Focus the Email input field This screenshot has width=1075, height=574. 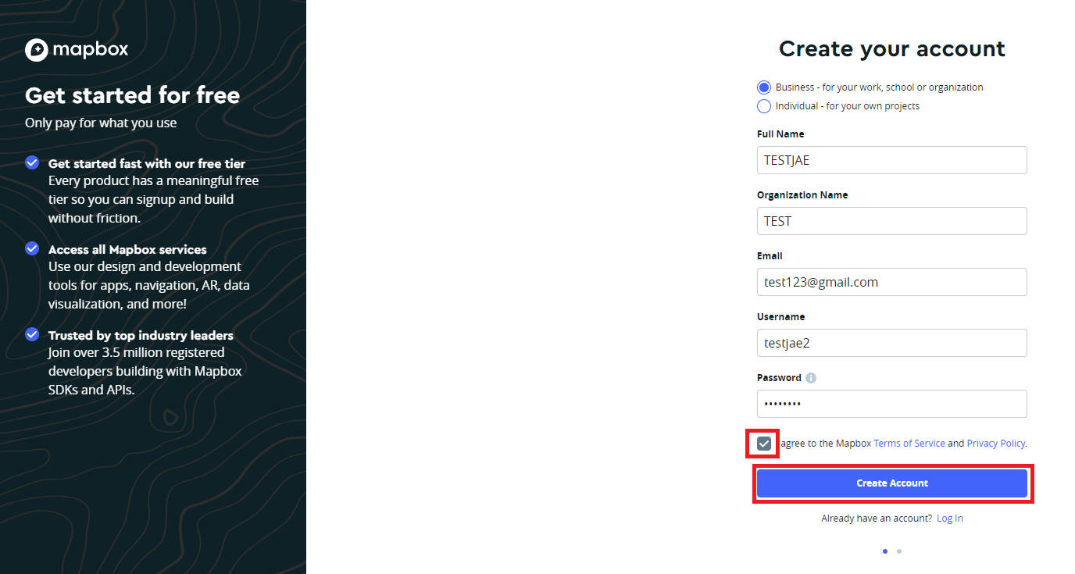point(892,282)
